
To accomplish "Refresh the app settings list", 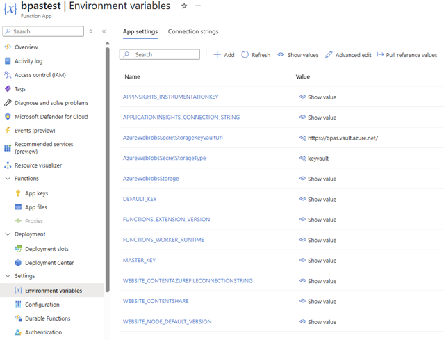I will click(x=256, y=55).
